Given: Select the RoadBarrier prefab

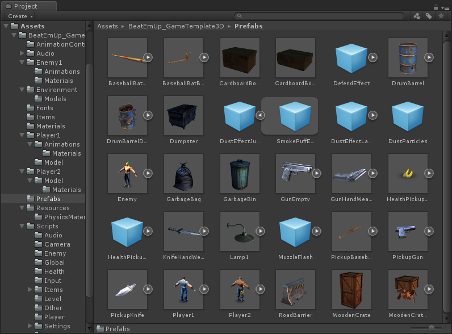Looking at the screenshot, I should point(295,290).
